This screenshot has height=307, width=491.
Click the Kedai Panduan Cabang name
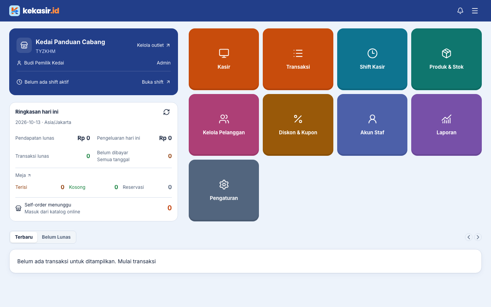pos(70,42)
